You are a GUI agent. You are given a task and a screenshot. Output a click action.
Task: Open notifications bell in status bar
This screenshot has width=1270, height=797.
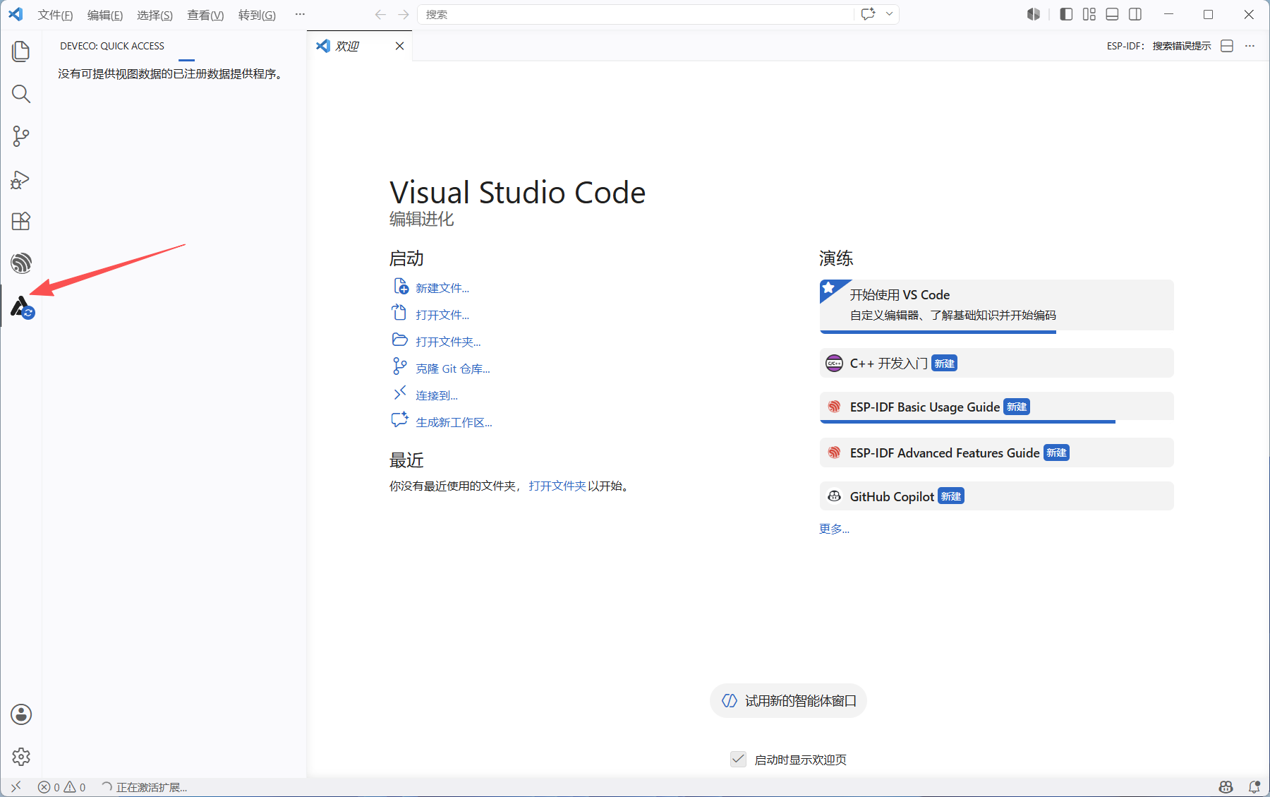click(1254, 787)
